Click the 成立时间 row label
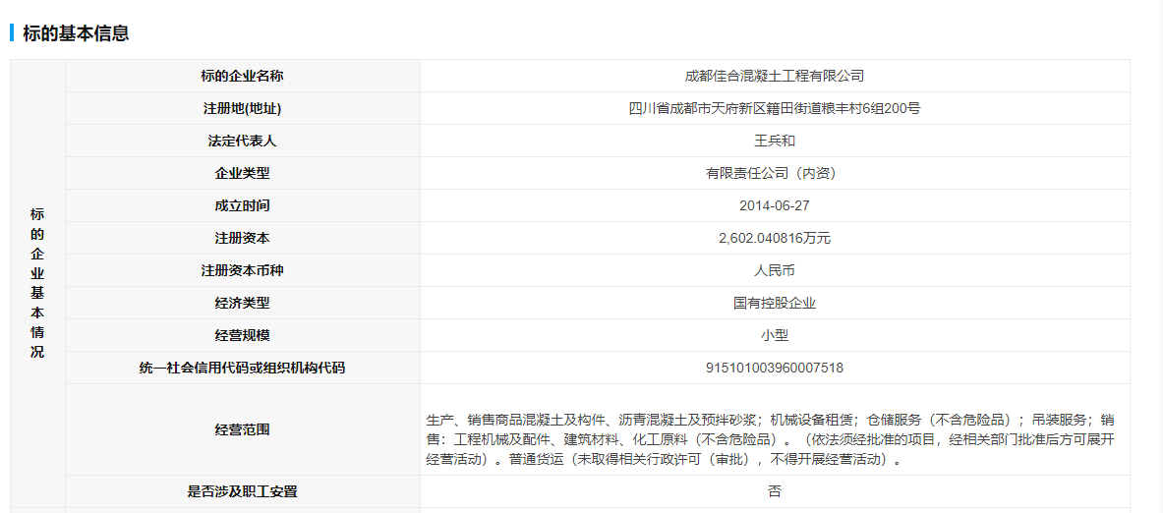 click(242, 205)
